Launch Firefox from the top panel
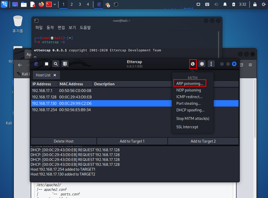This screenshot has height=198, width=268. tap(41, 4)
